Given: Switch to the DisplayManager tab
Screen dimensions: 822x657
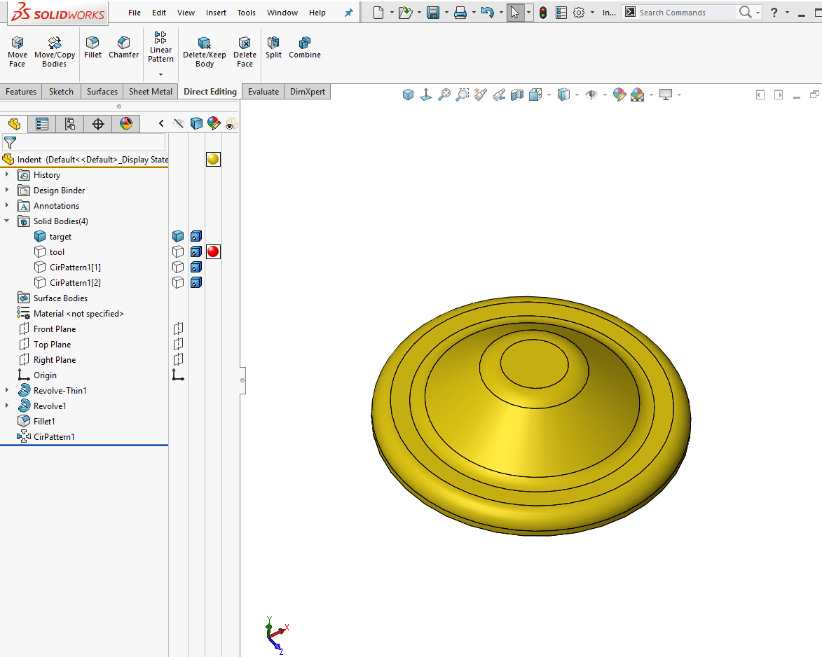Looking at the screenshot, I should (x=126, y=124).
